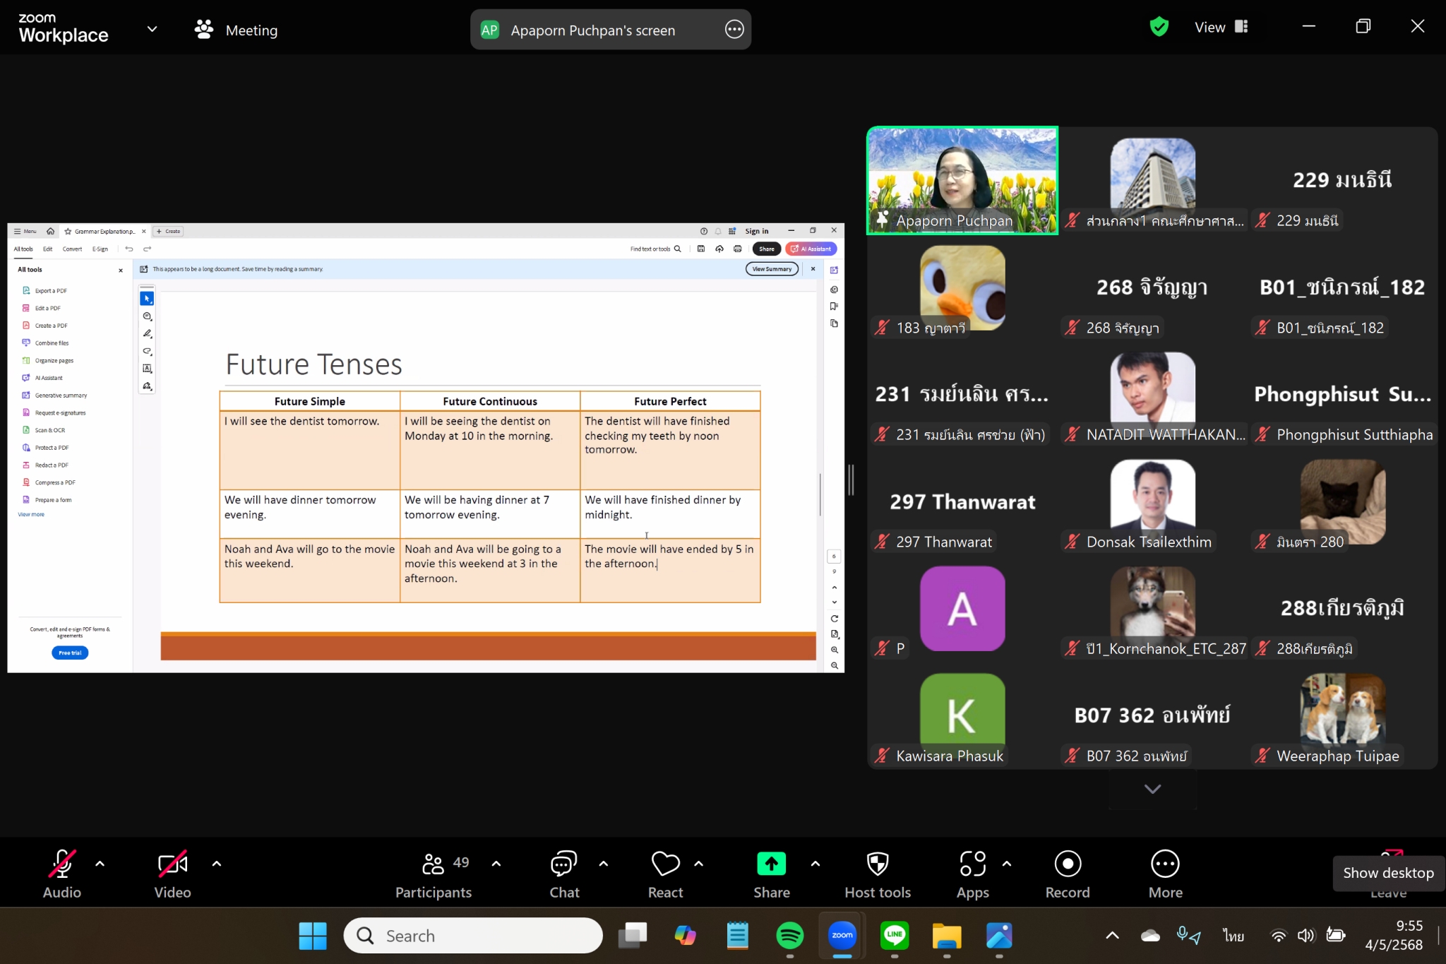Expand audio options arrow next to Audio
The width and height of the screenshot is (1446, 964).
coord(100,863)
